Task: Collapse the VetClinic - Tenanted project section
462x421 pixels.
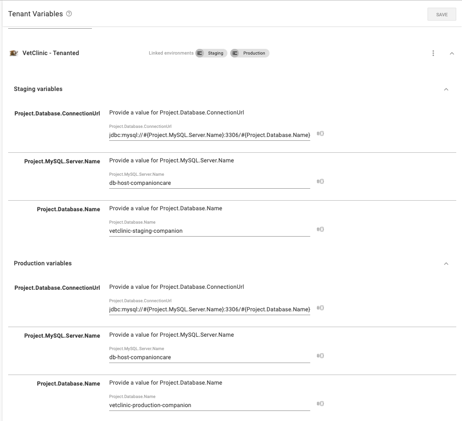Action: (x=451, y=53)
